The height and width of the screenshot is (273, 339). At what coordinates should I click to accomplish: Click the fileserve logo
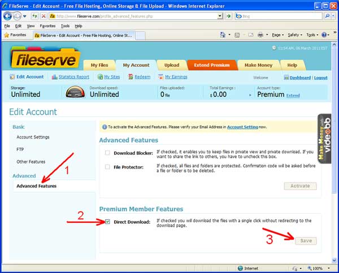click(45, 58)
